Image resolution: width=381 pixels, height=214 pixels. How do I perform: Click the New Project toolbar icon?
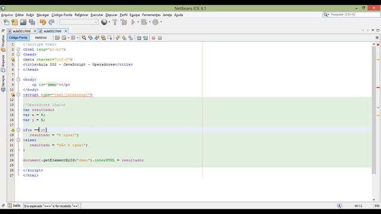(14, 23)
